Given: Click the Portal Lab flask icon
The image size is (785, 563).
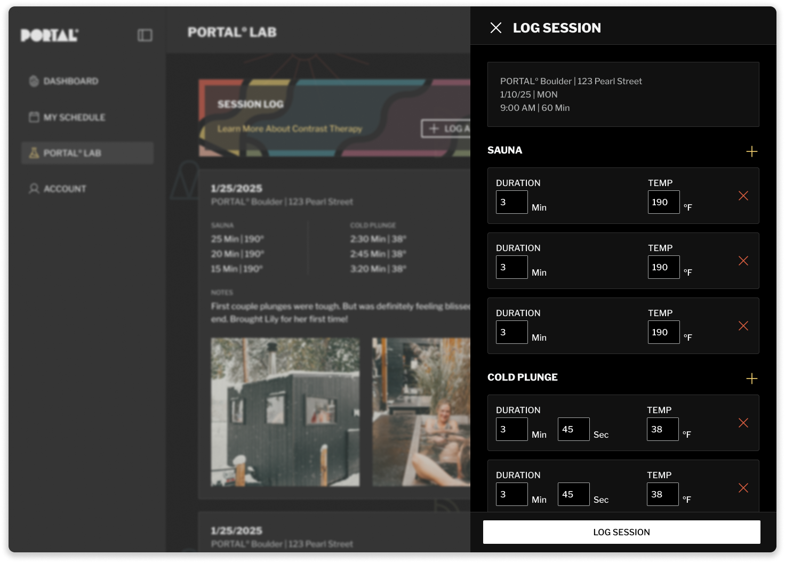Looking at the screenshot, I should 34,153.
